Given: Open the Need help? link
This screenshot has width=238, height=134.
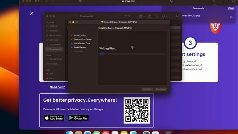Looking at the screenshot, I should click(57, 87).
